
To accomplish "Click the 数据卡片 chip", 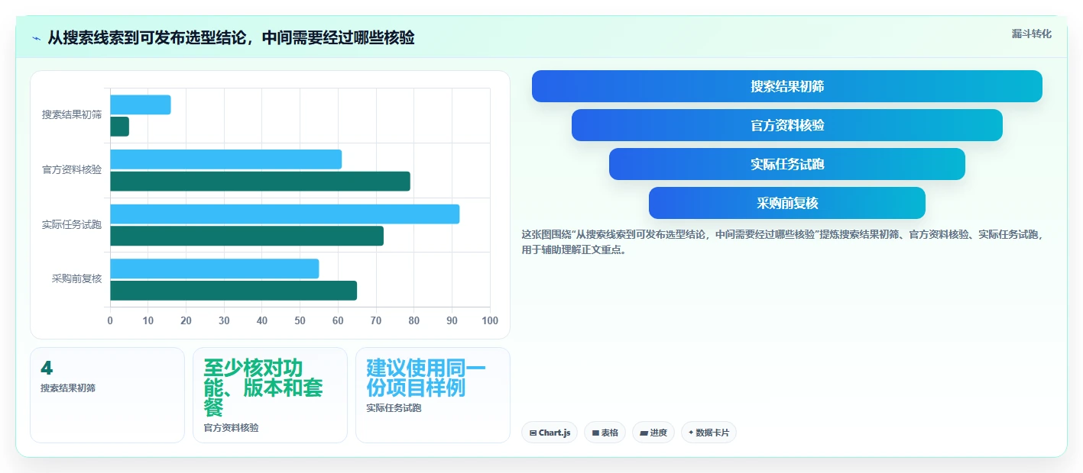I will (708, 433).
